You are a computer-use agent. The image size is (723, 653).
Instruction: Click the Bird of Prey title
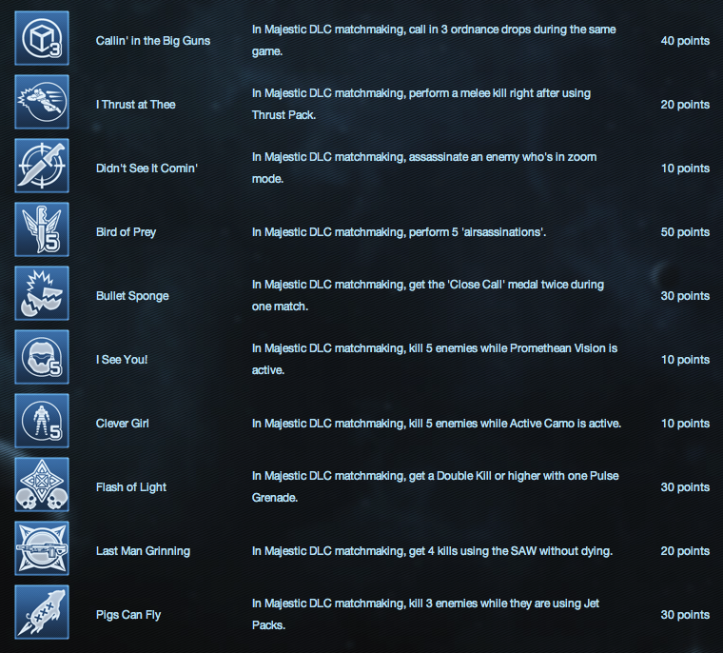126,232
